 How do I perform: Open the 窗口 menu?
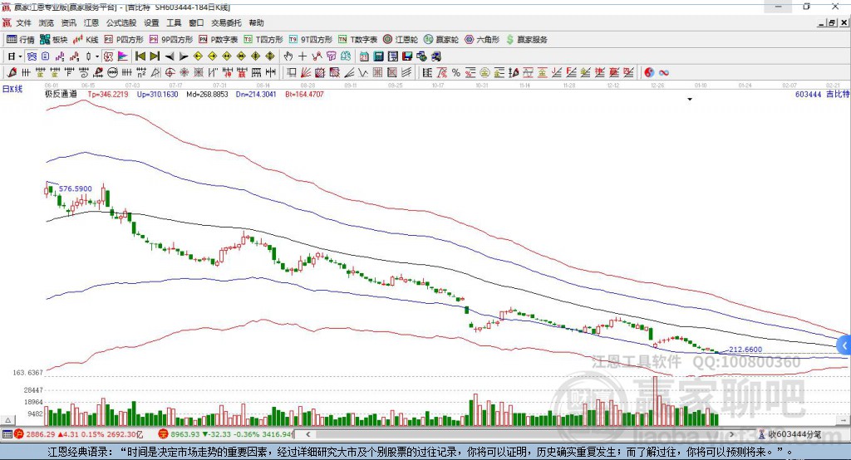click(x=196, y=22)
